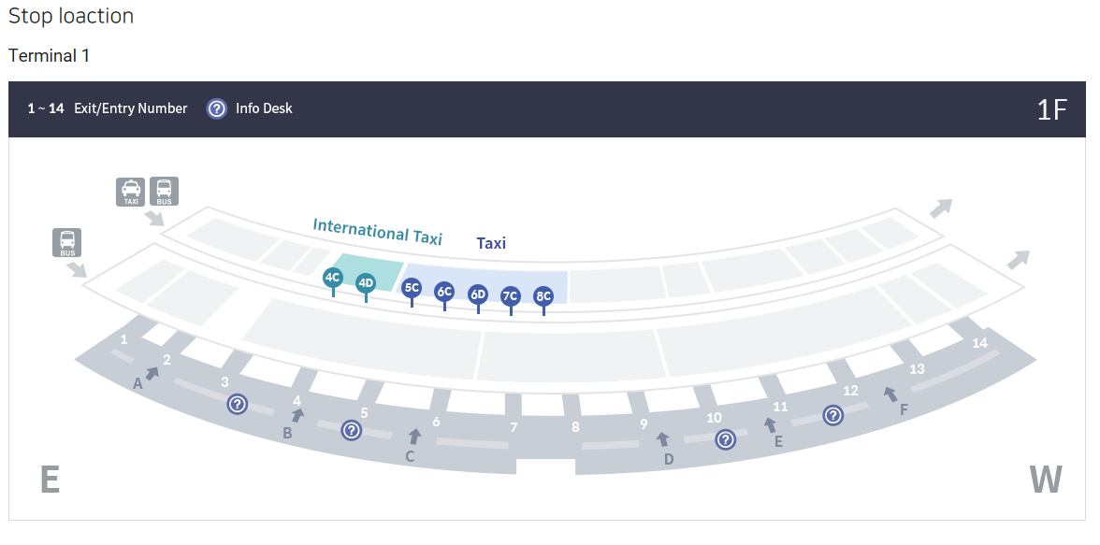
Task: Click the info desk icon near exit 10
Action: [x=724, y=439]
